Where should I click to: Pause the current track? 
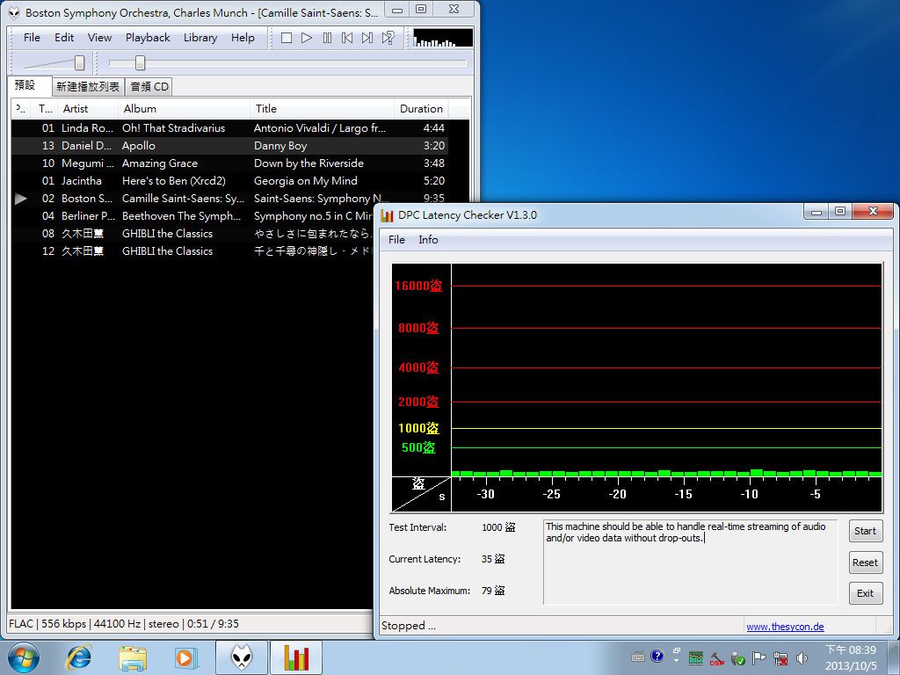coord(327,38)
